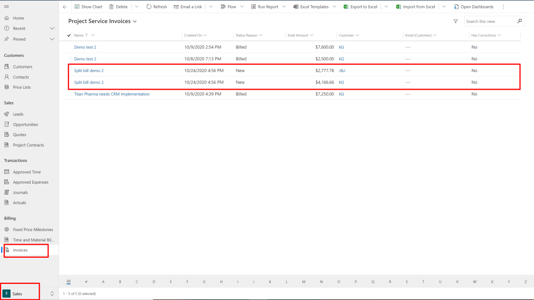Click the Show Chart icon
Viewport: 534px width, 300px height.
[x=77, y=7]
